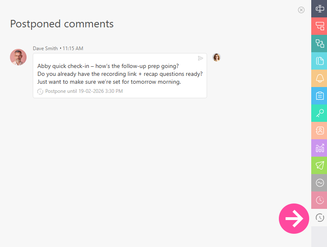The image size is (327, 247).
Task: Click the gray wave icon in sidebar
Action: [320, 183]
